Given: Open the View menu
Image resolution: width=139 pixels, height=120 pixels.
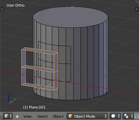Looking at the screenshot, I should [x=27, y=116].
